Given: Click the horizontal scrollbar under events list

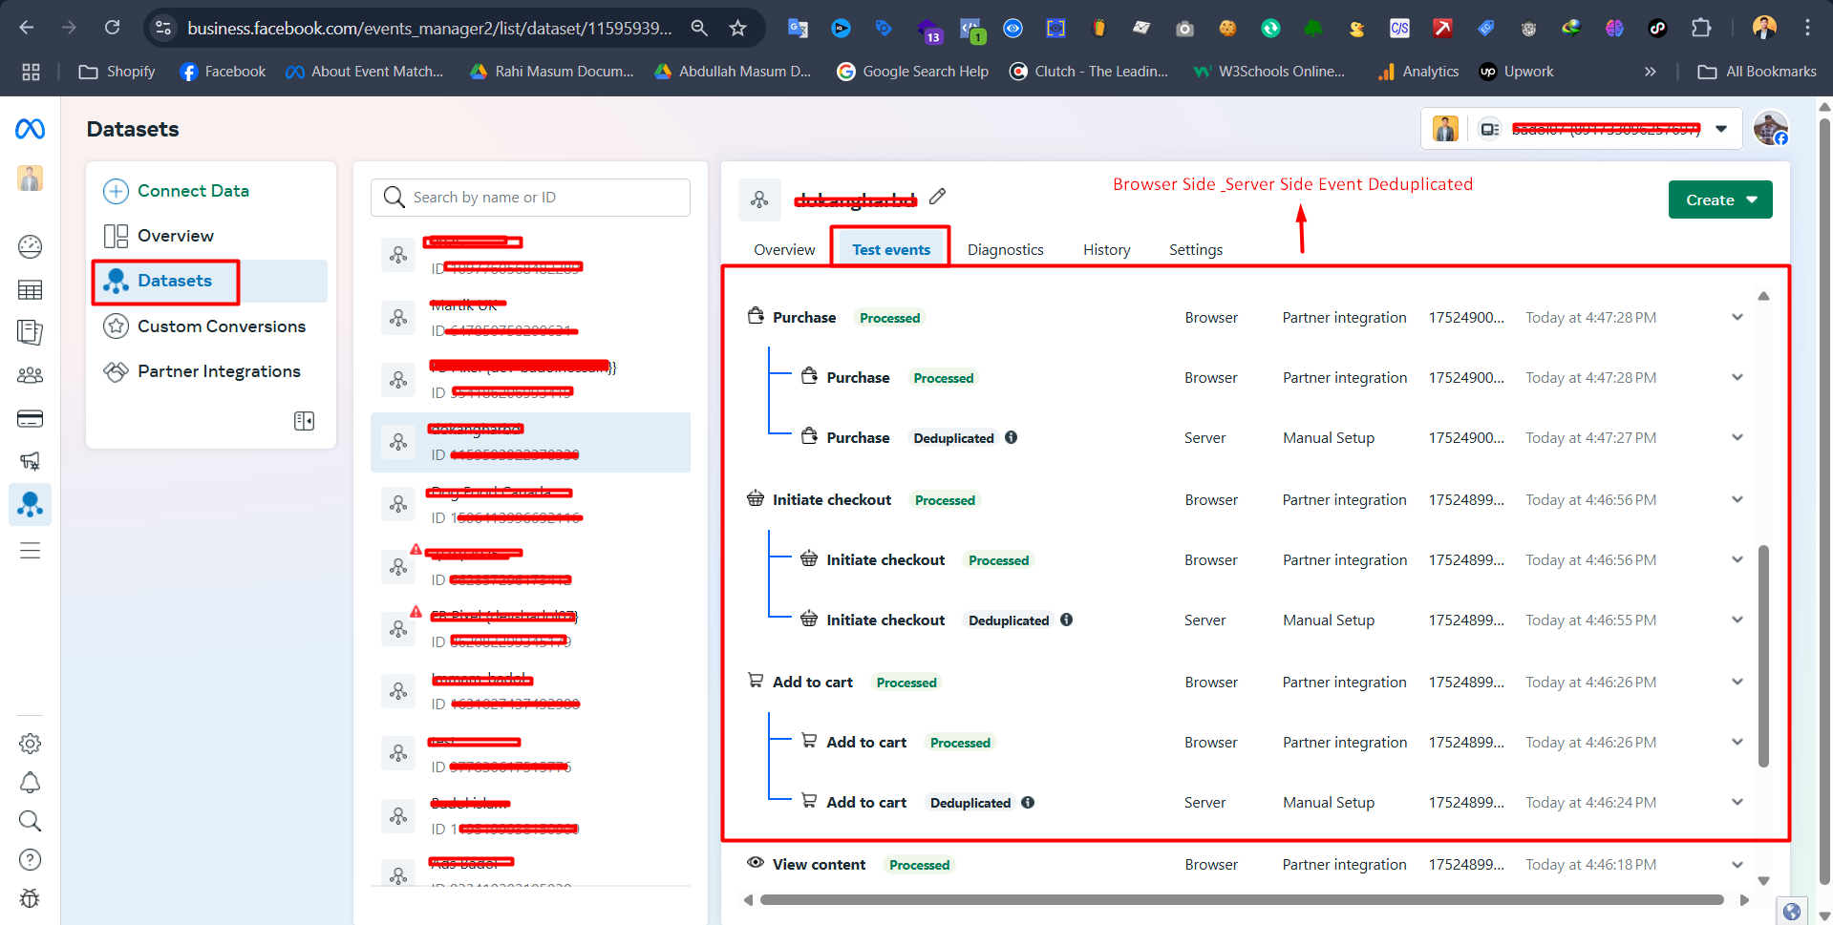Looking at the screenshot, I should tap(1242, 900).
